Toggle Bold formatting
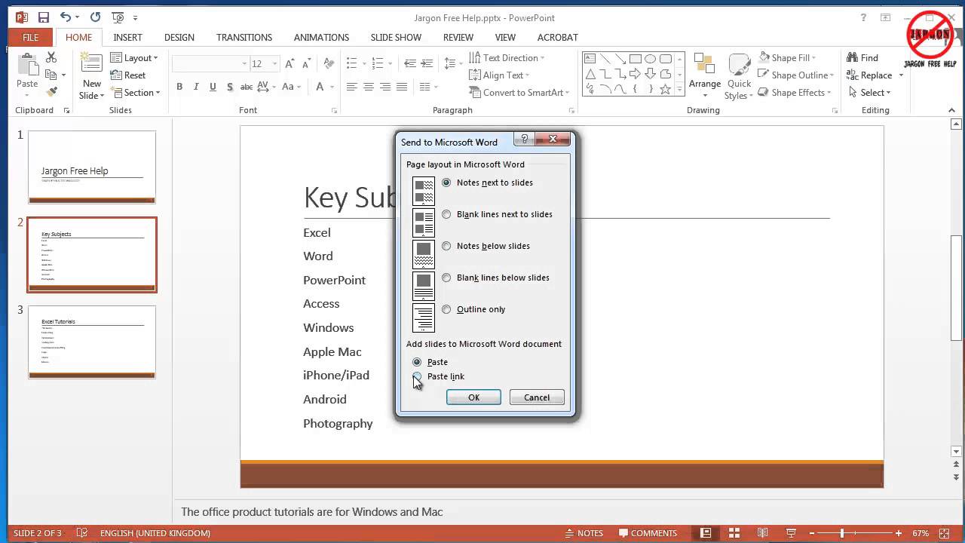 (179, 87)
